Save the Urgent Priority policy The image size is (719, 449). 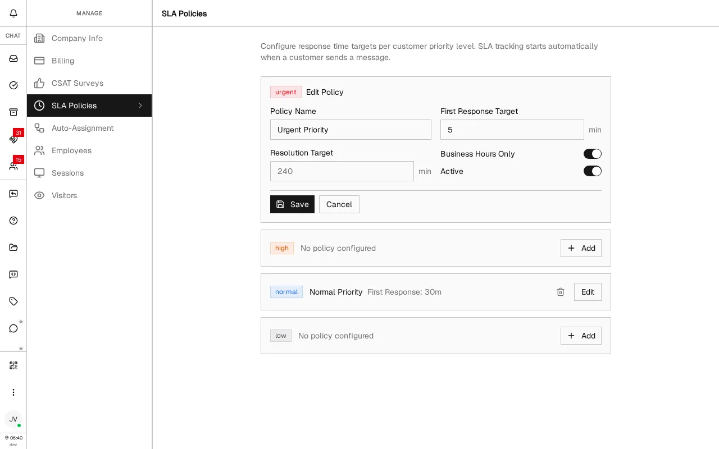pyautogui.click(x=292, y=204)
